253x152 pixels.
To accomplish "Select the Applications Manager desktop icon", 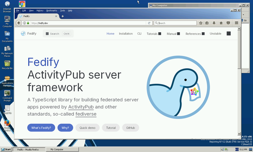I will coord(7,82).
